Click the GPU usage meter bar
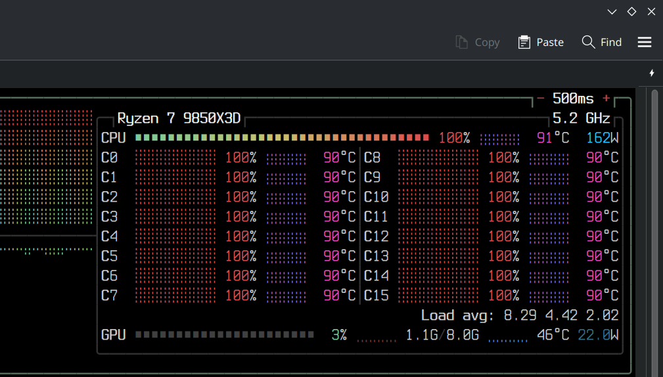 [x=225, y=335]
